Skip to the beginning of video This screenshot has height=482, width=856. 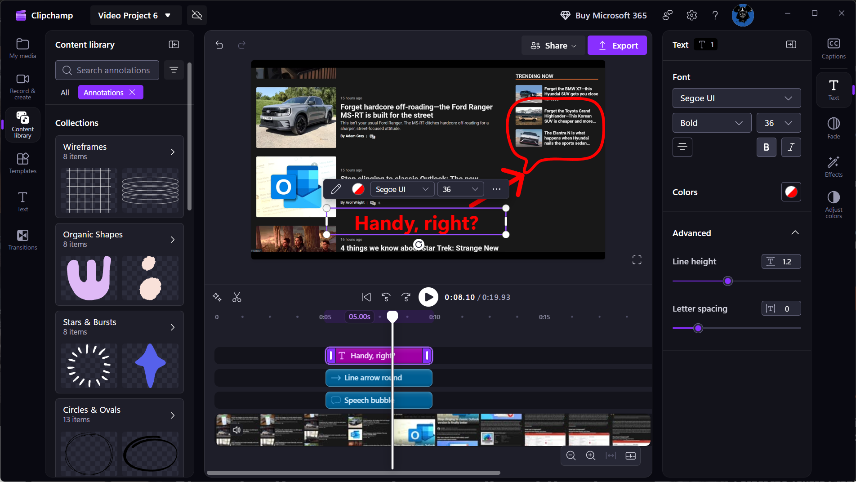click(x=366, y=297)
